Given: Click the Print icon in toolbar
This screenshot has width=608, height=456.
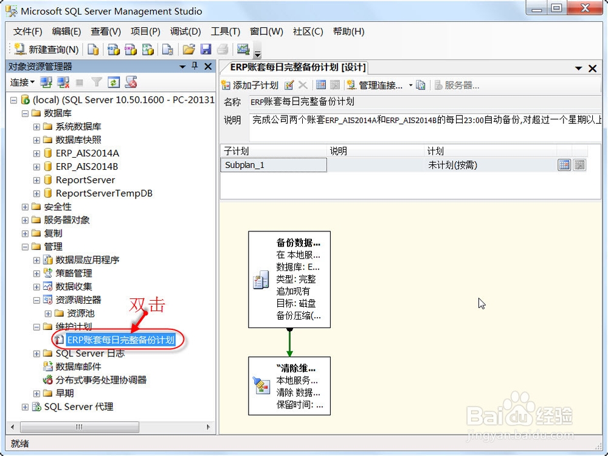Looking at the screenshot, I should point(223,49).
